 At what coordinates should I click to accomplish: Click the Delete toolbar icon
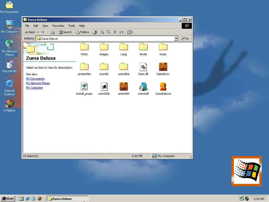[115, 32]
